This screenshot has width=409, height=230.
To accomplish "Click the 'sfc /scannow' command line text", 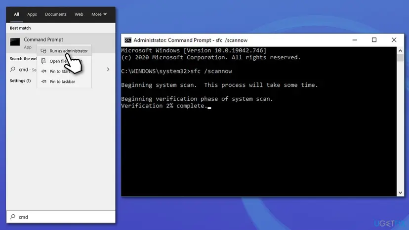I will [211, 71].
